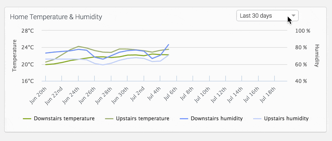Click the blue Downstairs humidity legend swatch
This screenshot has width=332, height=141.
(184, 119)
